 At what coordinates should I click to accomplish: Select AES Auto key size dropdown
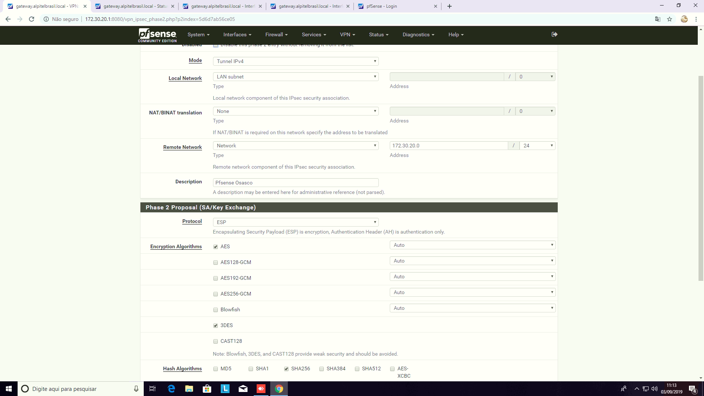point(472,245)
